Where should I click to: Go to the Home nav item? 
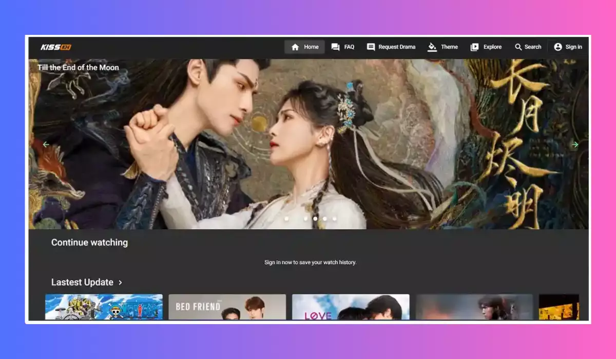coord(304,47)
